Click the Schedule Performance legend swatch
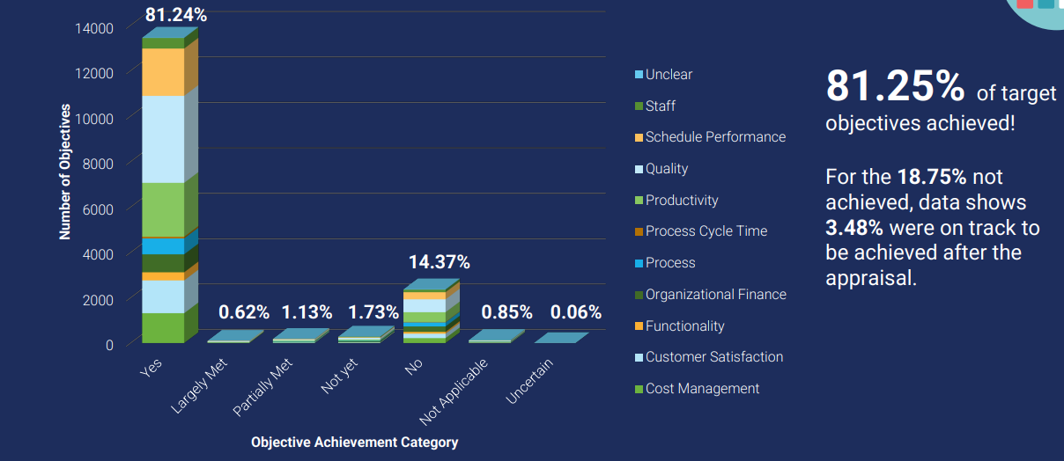This screenshot has height=461, width=1064. (x=639, y=137)
